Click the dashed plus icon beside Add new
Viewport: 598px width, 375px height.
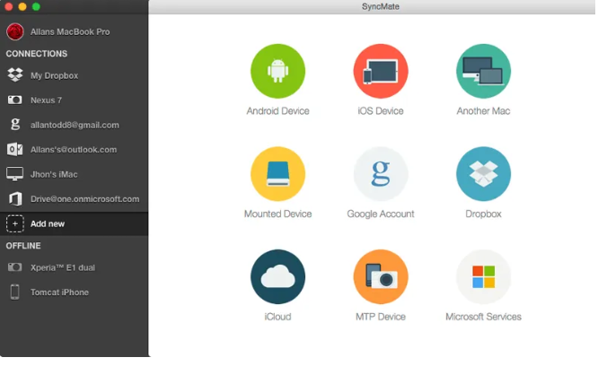(15, 223)
